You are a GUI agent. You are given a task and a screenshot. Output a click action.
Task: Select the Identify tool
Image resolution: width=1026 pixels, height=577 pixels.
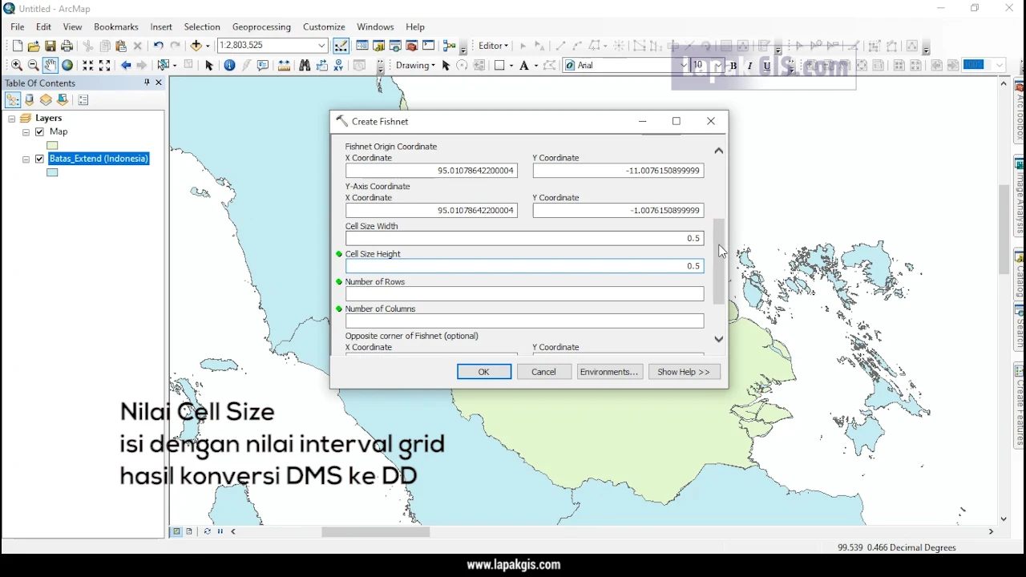(x=230, y=65)
